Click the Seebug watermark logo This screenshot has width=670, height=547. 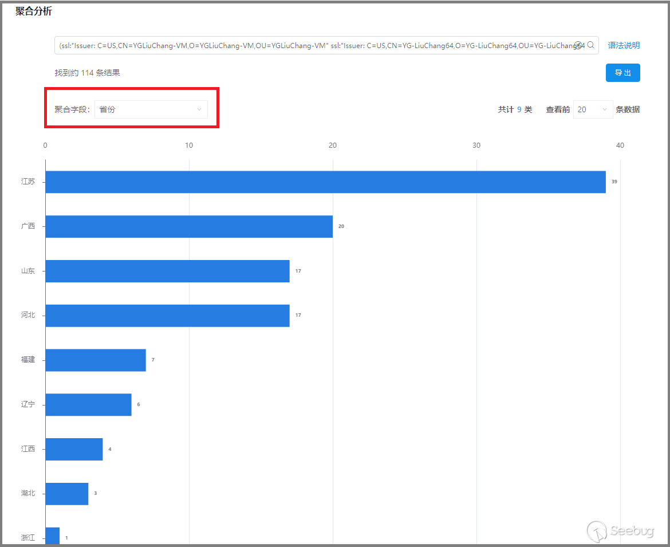[x=621, y=530]
